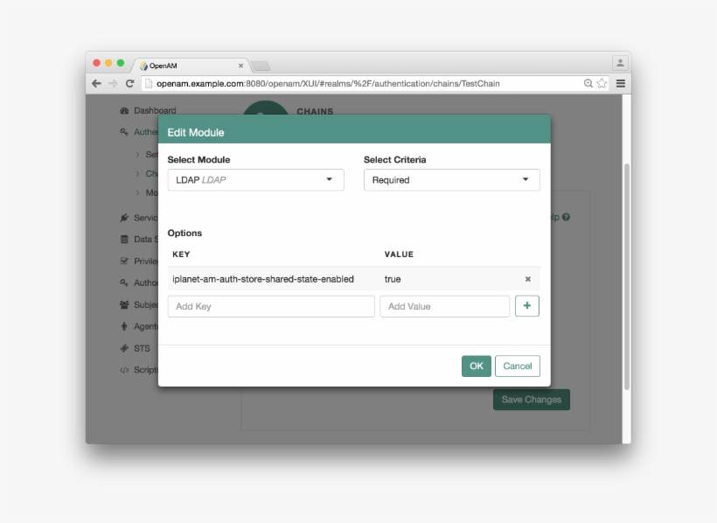This screenshot has width=717, height=523.
Task: Click the Subjects group icon
Action: [123, 304]
